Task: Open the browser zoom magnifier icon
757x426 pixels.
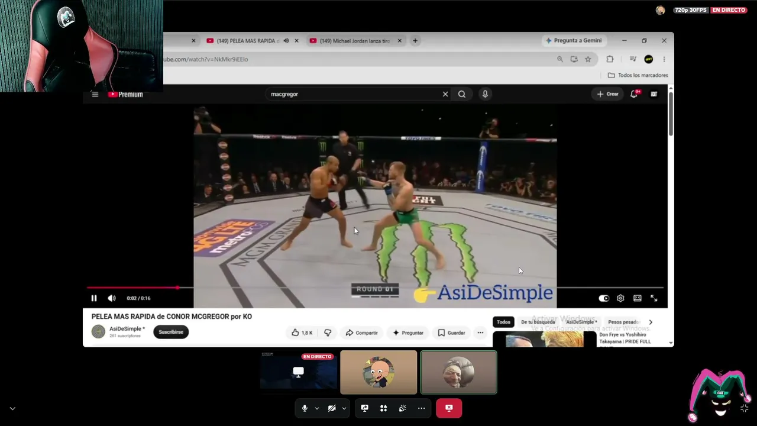Action: (x=560, y=59)
